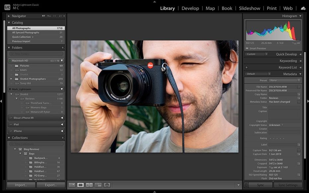
Task: Add a new folder with plus icon
Action: point(63,48)
